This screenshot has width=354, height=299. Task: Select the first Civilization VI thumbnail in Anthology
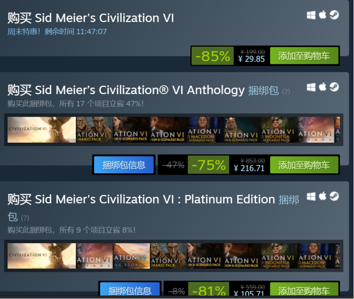[42, 129]
